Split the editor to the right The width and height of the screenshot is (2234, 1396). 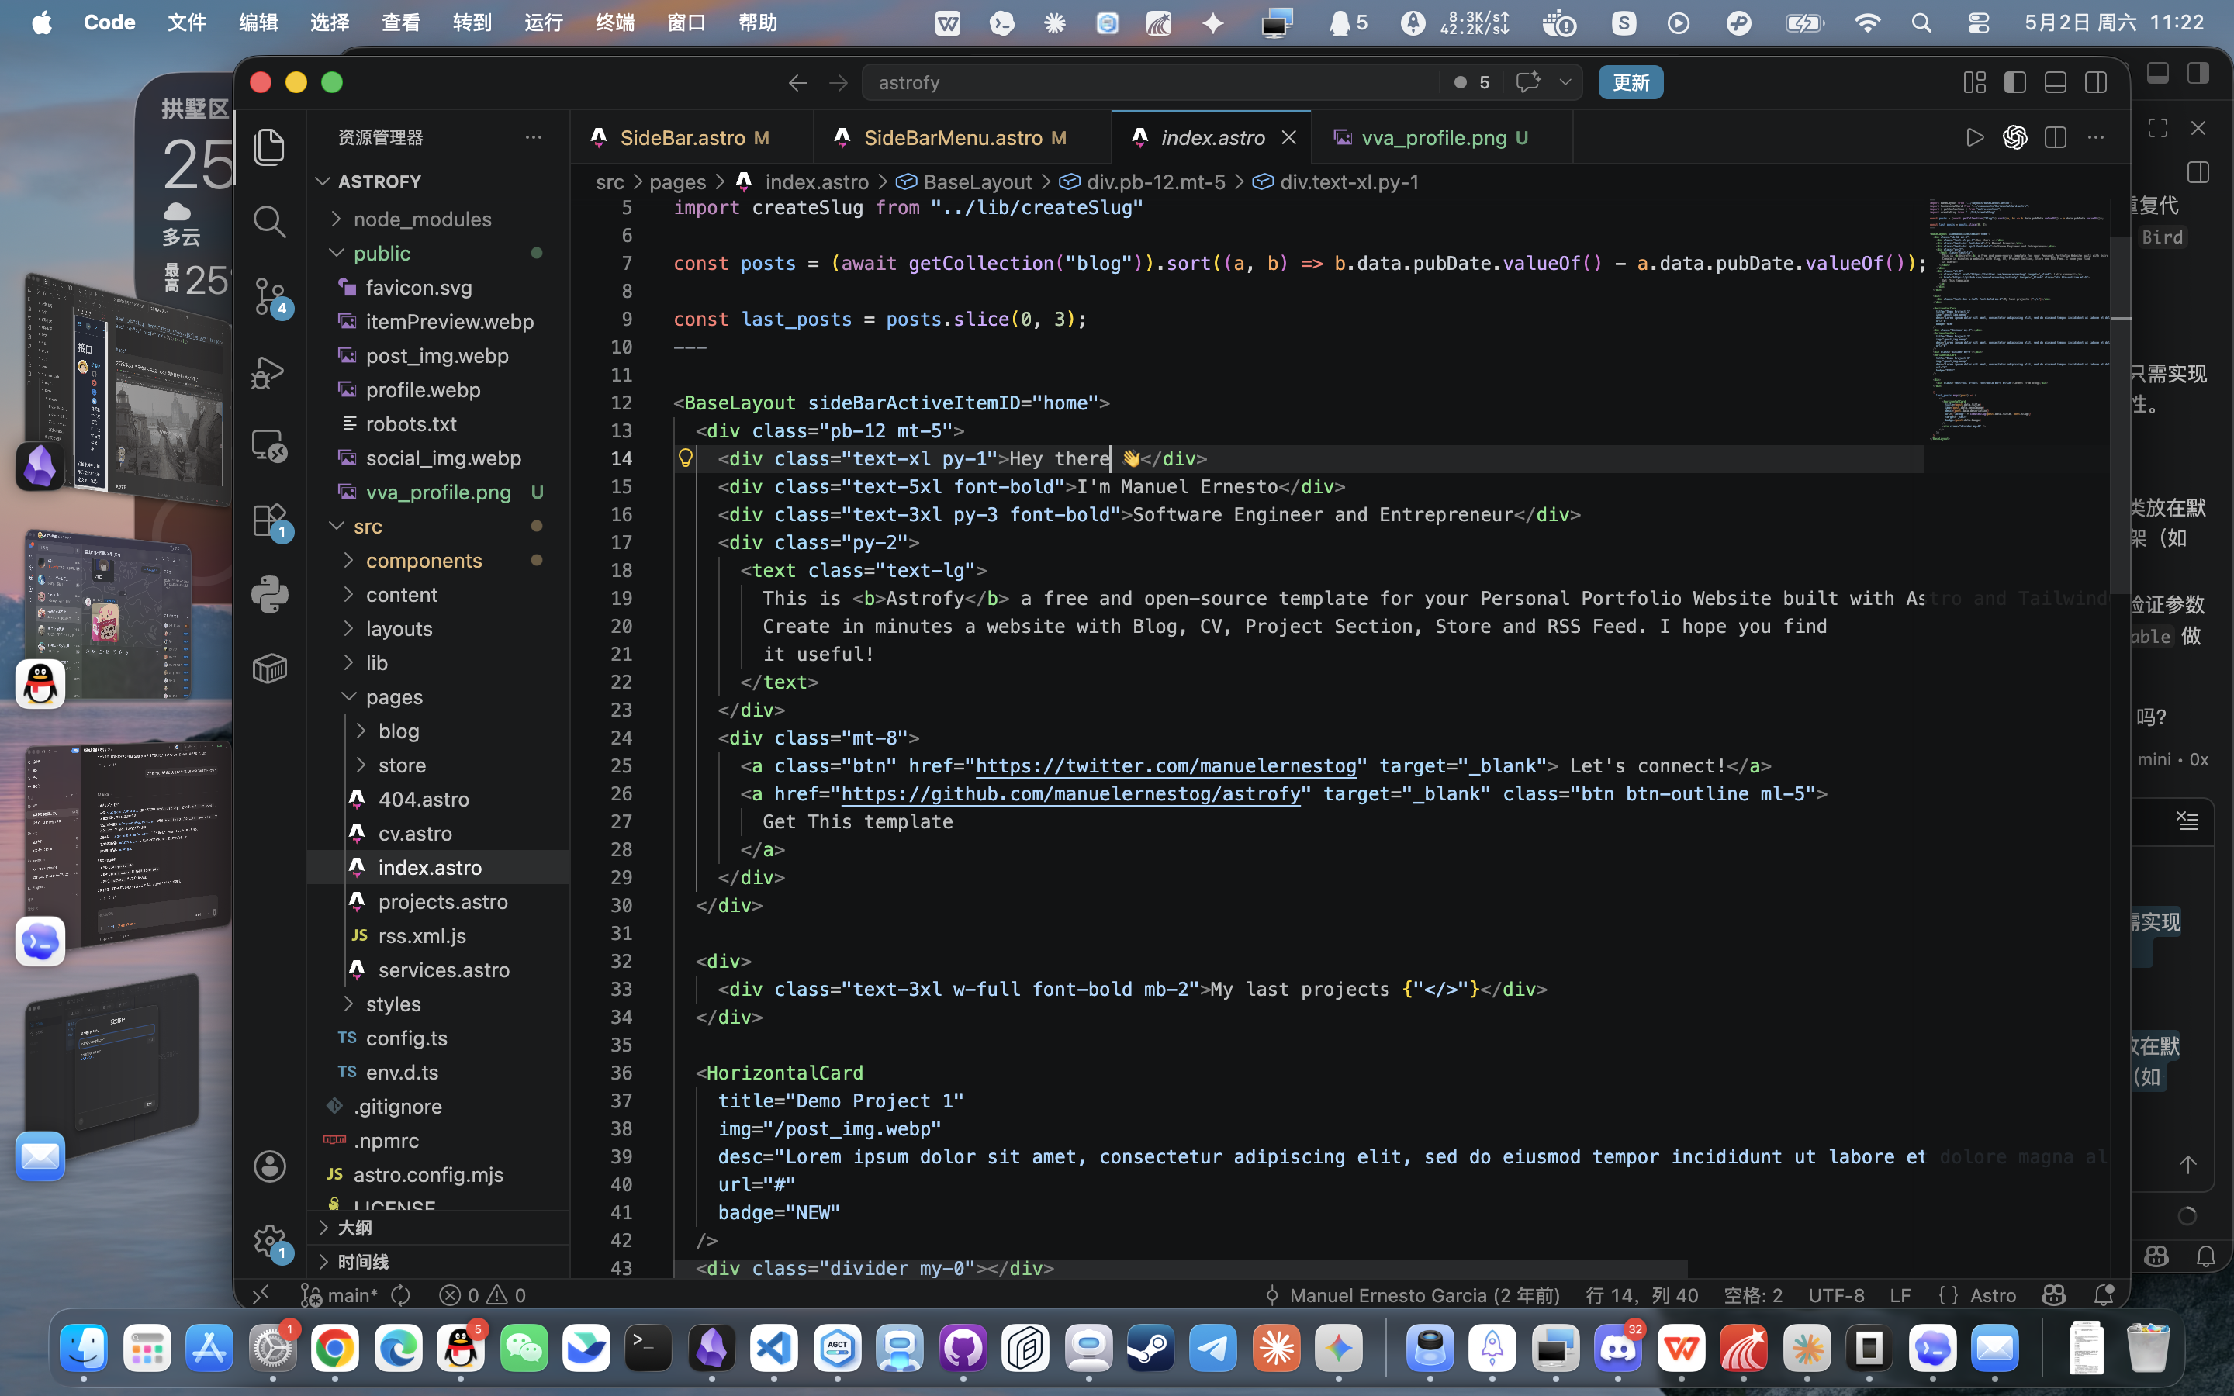[2055, 137]
